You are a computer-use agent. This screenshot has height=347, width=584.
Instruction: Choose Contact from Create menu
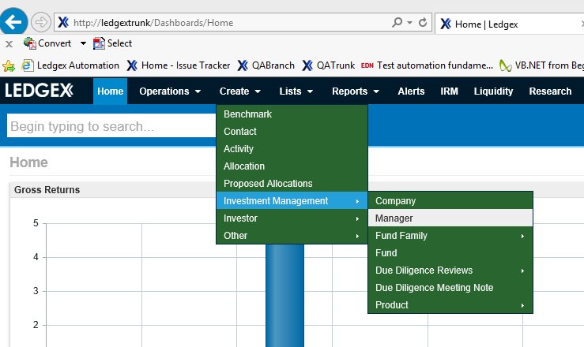pos(292,132)
